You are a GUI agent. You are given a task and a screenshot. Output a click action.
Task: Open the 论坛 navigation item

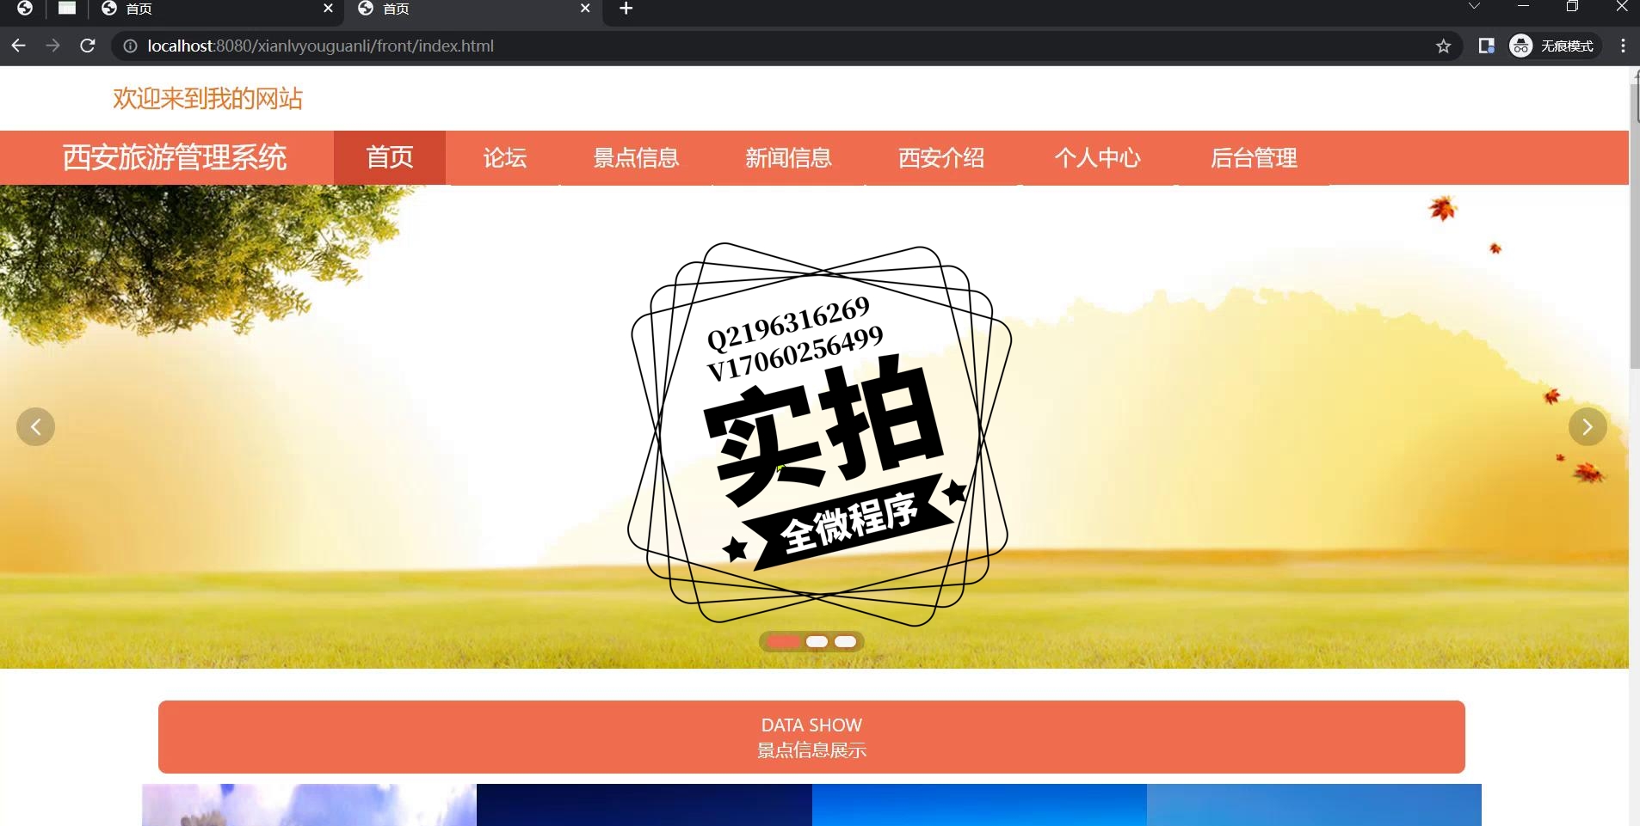point(504,158)
